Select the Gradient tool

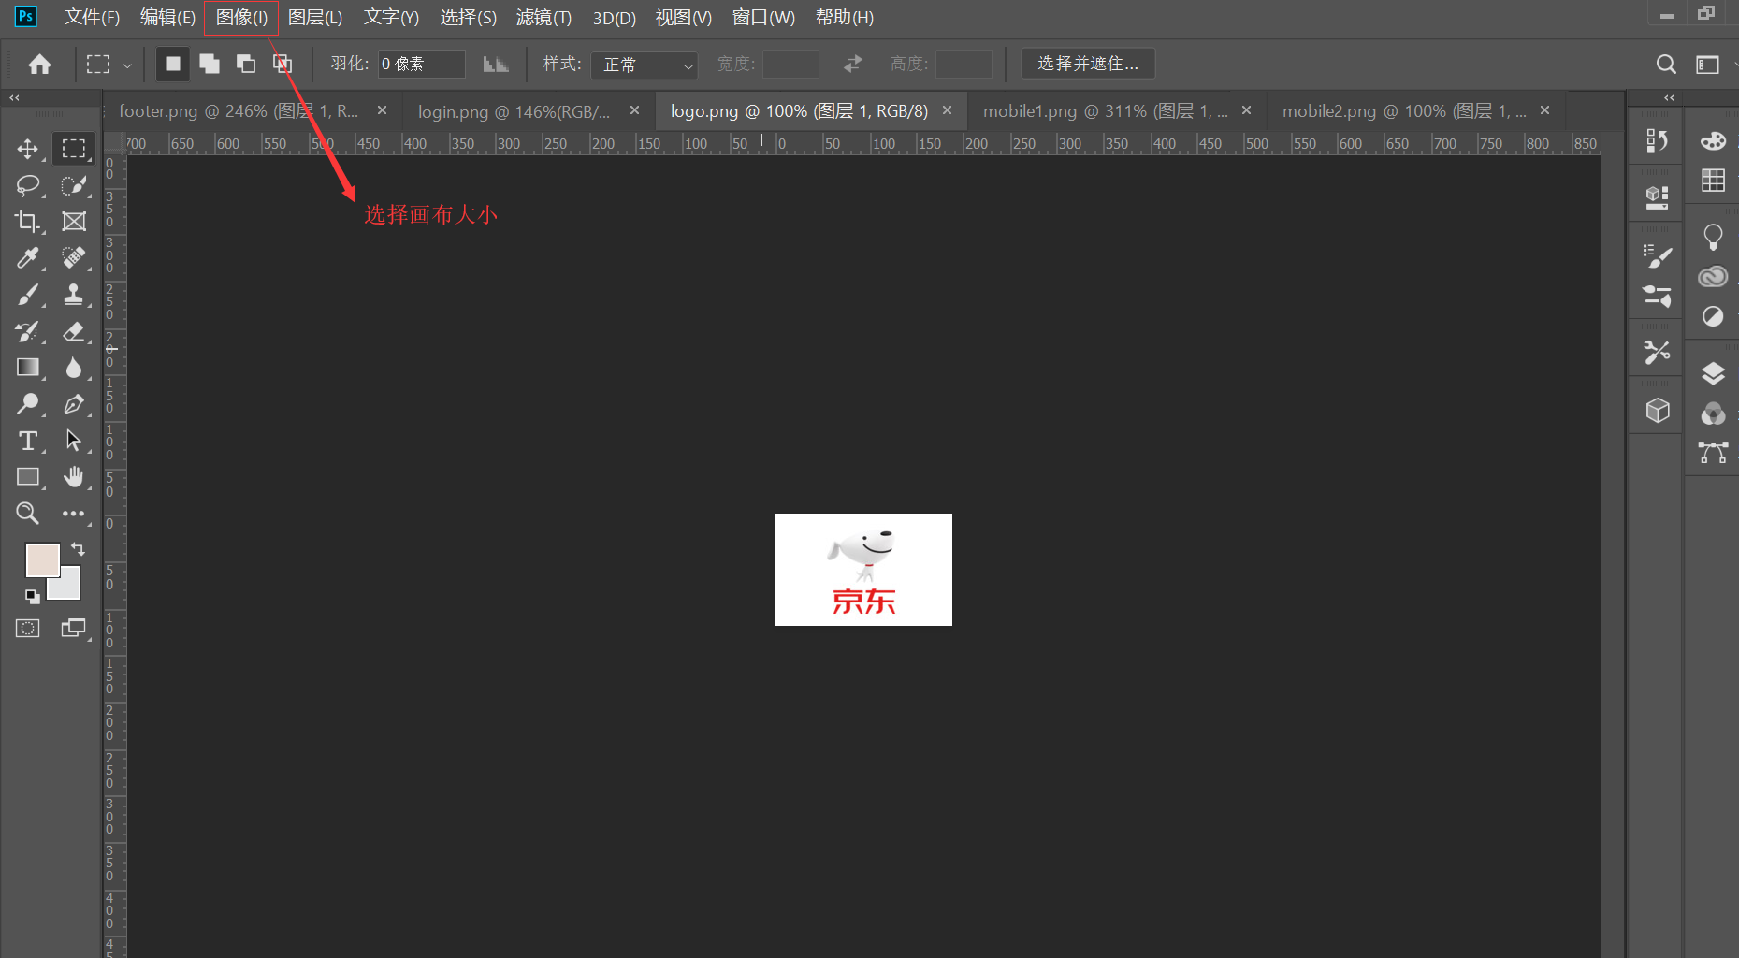point(28,368)
